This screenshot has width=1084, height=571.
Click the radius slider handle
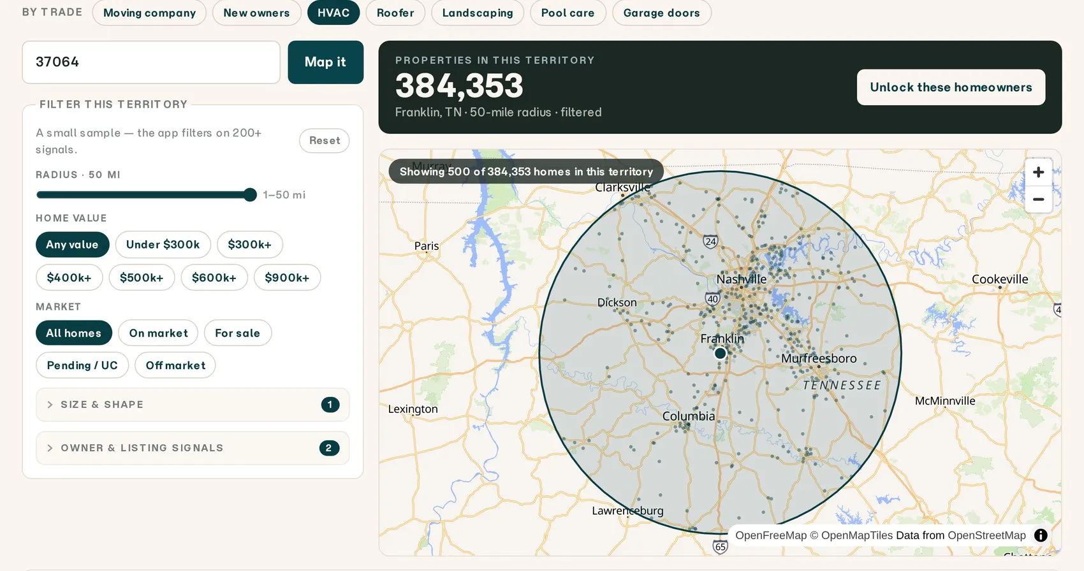[250, 194]
